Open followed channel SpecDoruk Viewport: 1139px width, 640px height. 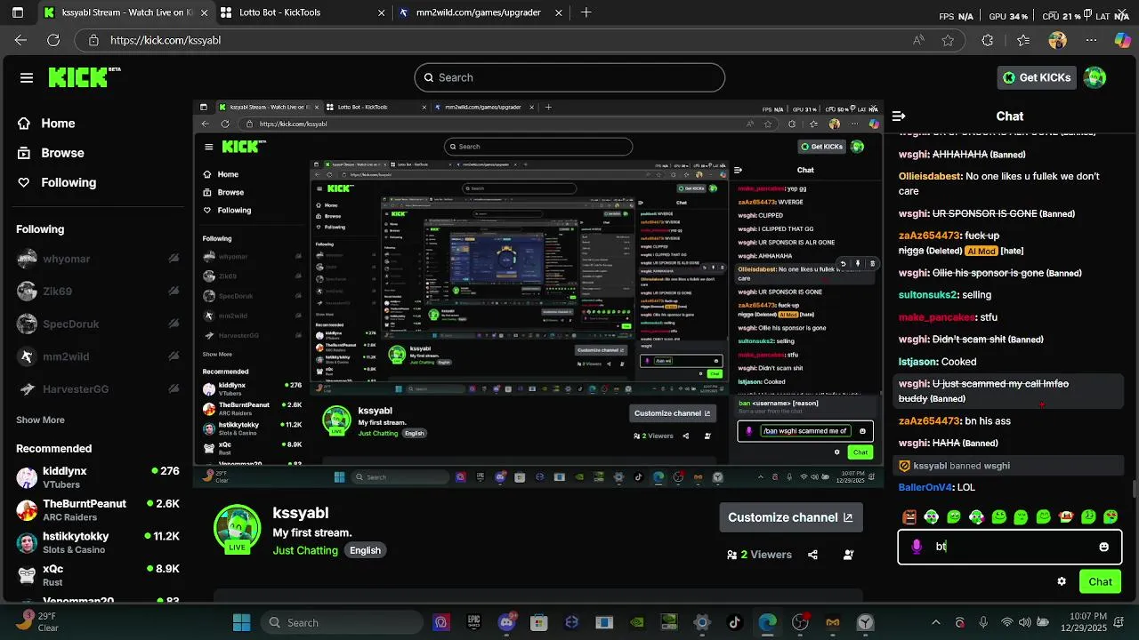[x=98, y=324]
